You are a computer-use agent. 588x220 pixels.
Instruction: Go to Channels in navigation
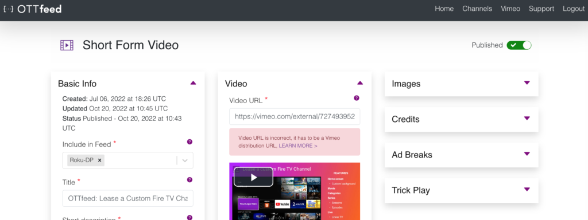tap(477, 9)
